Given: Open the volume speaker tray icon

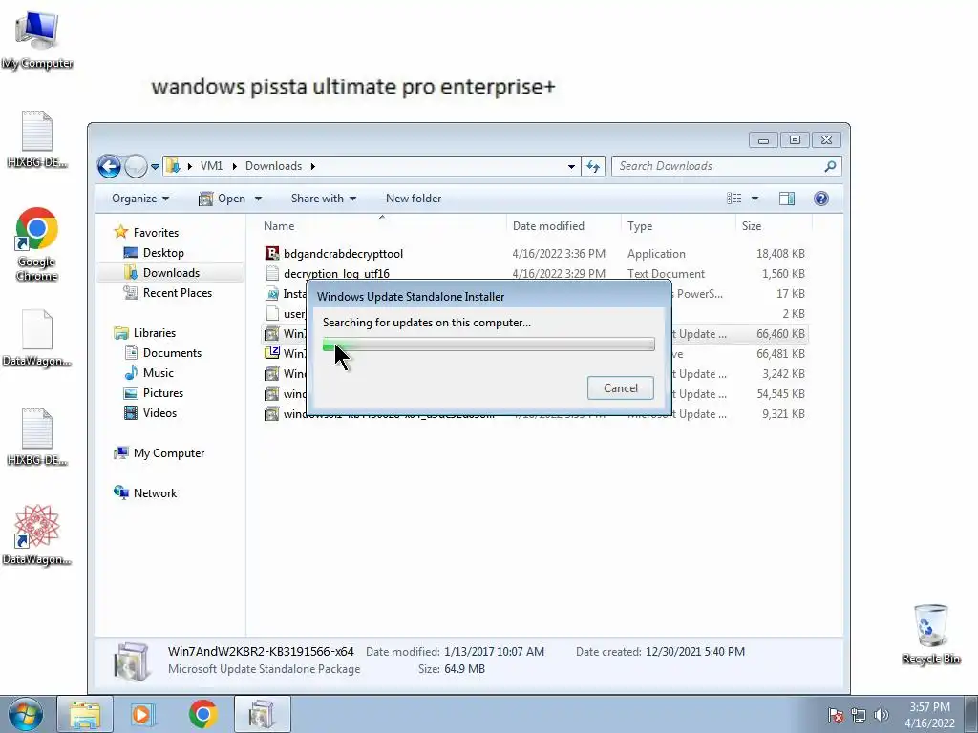Looking at the screenshot, I should (x=881, y=715).
